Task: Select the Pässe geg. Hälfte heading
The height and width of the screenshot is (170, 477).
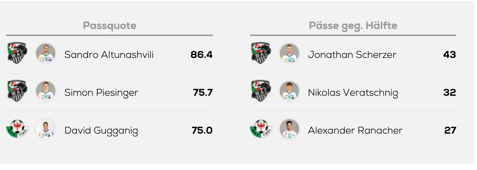Action: point(353,26)
